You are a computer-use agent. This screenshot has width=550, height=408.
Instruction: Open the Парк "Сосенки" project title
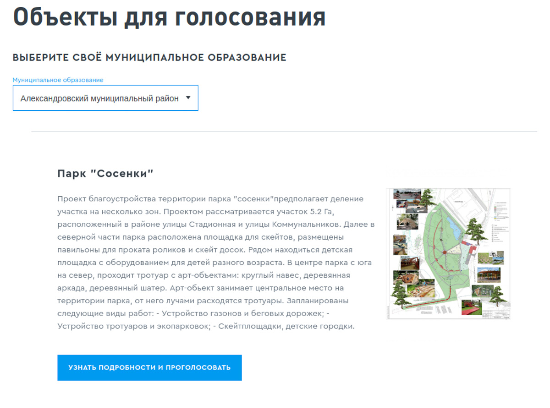[104, 173]
